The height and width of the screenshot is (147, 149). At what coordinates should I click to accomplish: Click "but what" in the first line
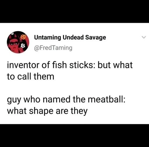[x=115, y=65]
